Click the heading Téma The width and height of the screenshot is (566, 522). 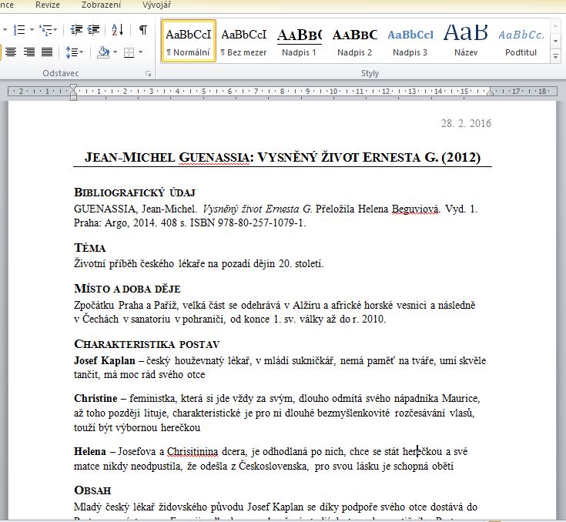point(90,248)
